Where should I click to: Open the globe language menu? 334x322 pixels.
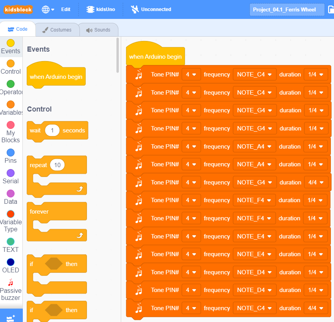point(48,9)
